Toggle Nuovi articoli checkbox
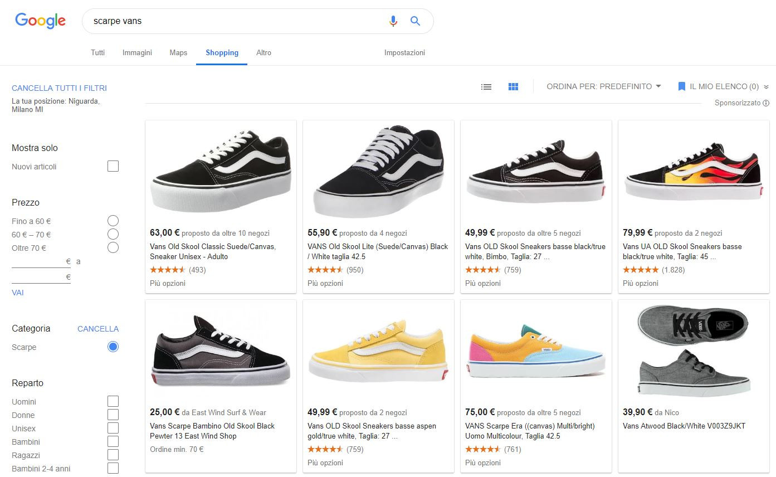This screenshot has height=477, width=776. (x=113, y=166)
